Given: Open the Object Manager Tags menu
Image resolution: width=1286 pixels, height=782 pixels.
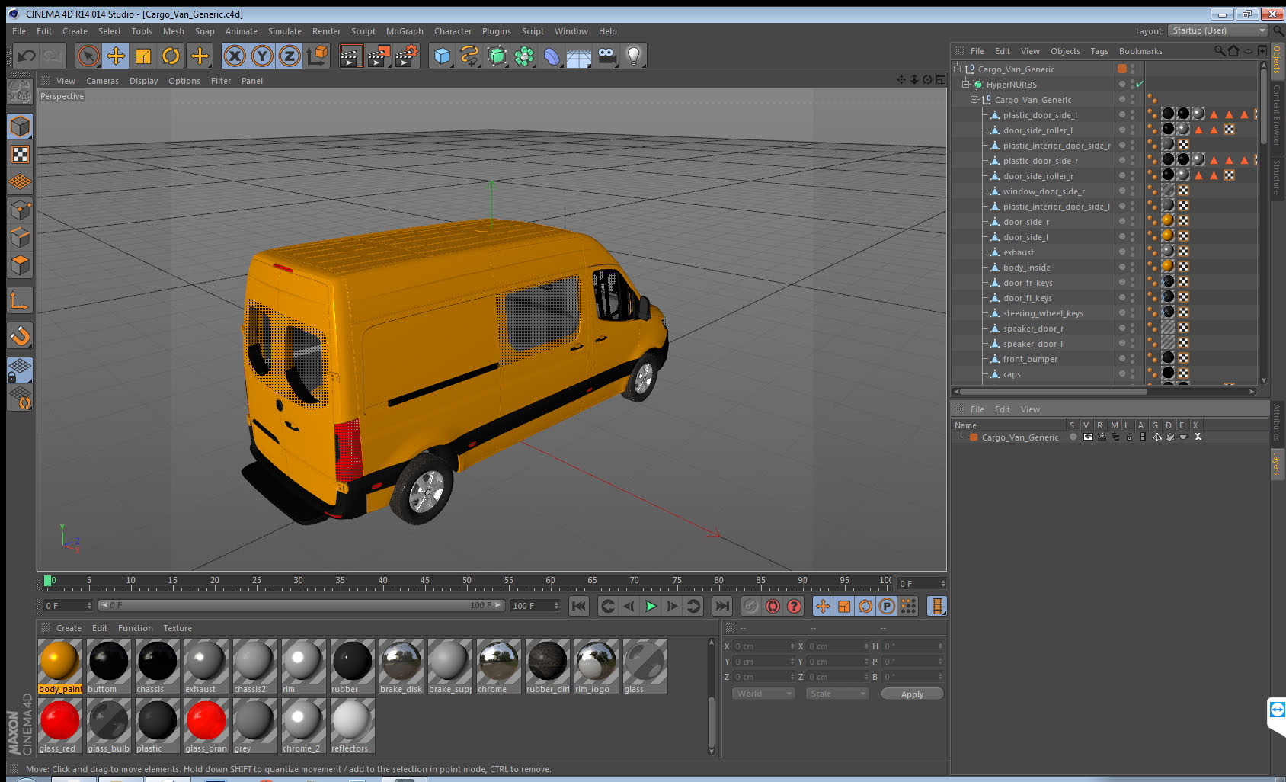Looking at the screenshot, I should click(x=1099, y=51).
